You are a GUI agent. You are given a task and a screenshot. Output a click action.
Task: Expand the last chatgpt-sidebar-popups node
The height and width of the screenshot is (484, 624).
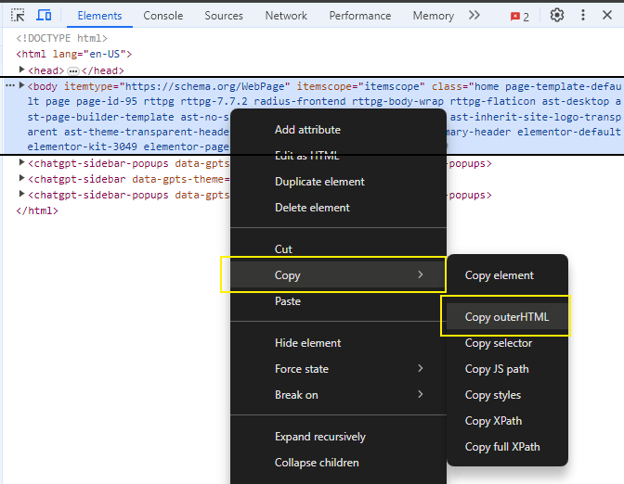(x=22, y=195)
